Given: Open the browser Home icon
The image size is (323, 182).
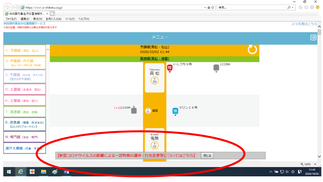Looking at the screenshot, I should pyautogui.click(x=301, y=7).
